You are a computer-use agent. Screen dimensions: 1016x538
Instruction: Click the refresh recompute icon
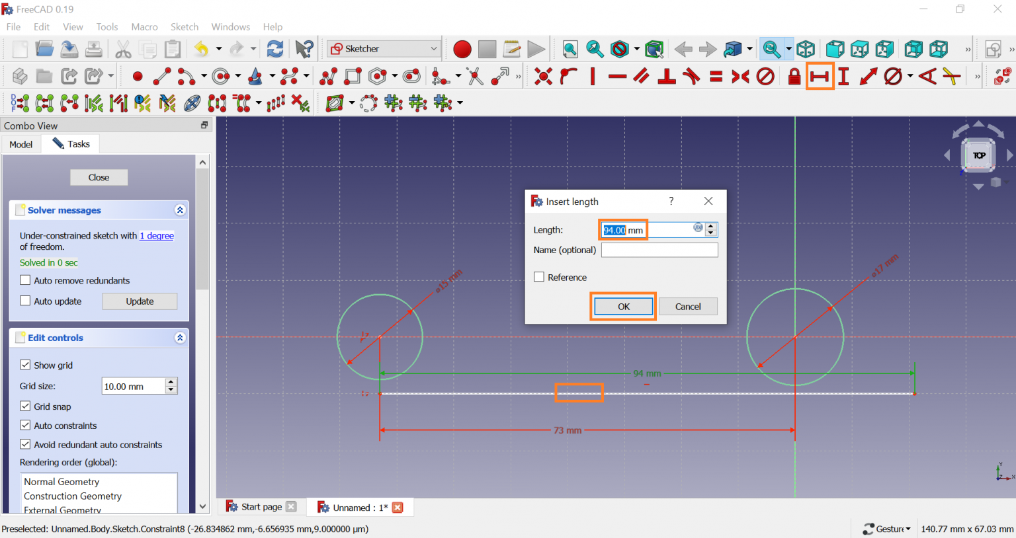(x=275, y=49)
